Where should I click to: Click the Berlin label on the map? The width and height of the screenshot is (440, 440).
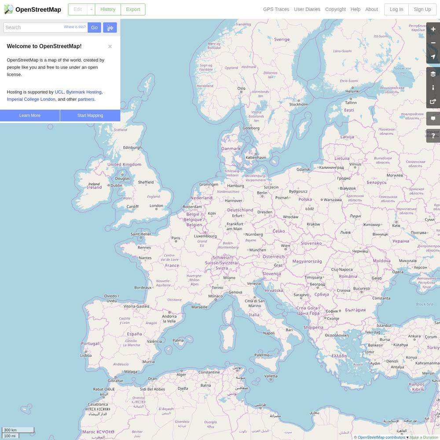pyautogui.click(x=262, y=193)
